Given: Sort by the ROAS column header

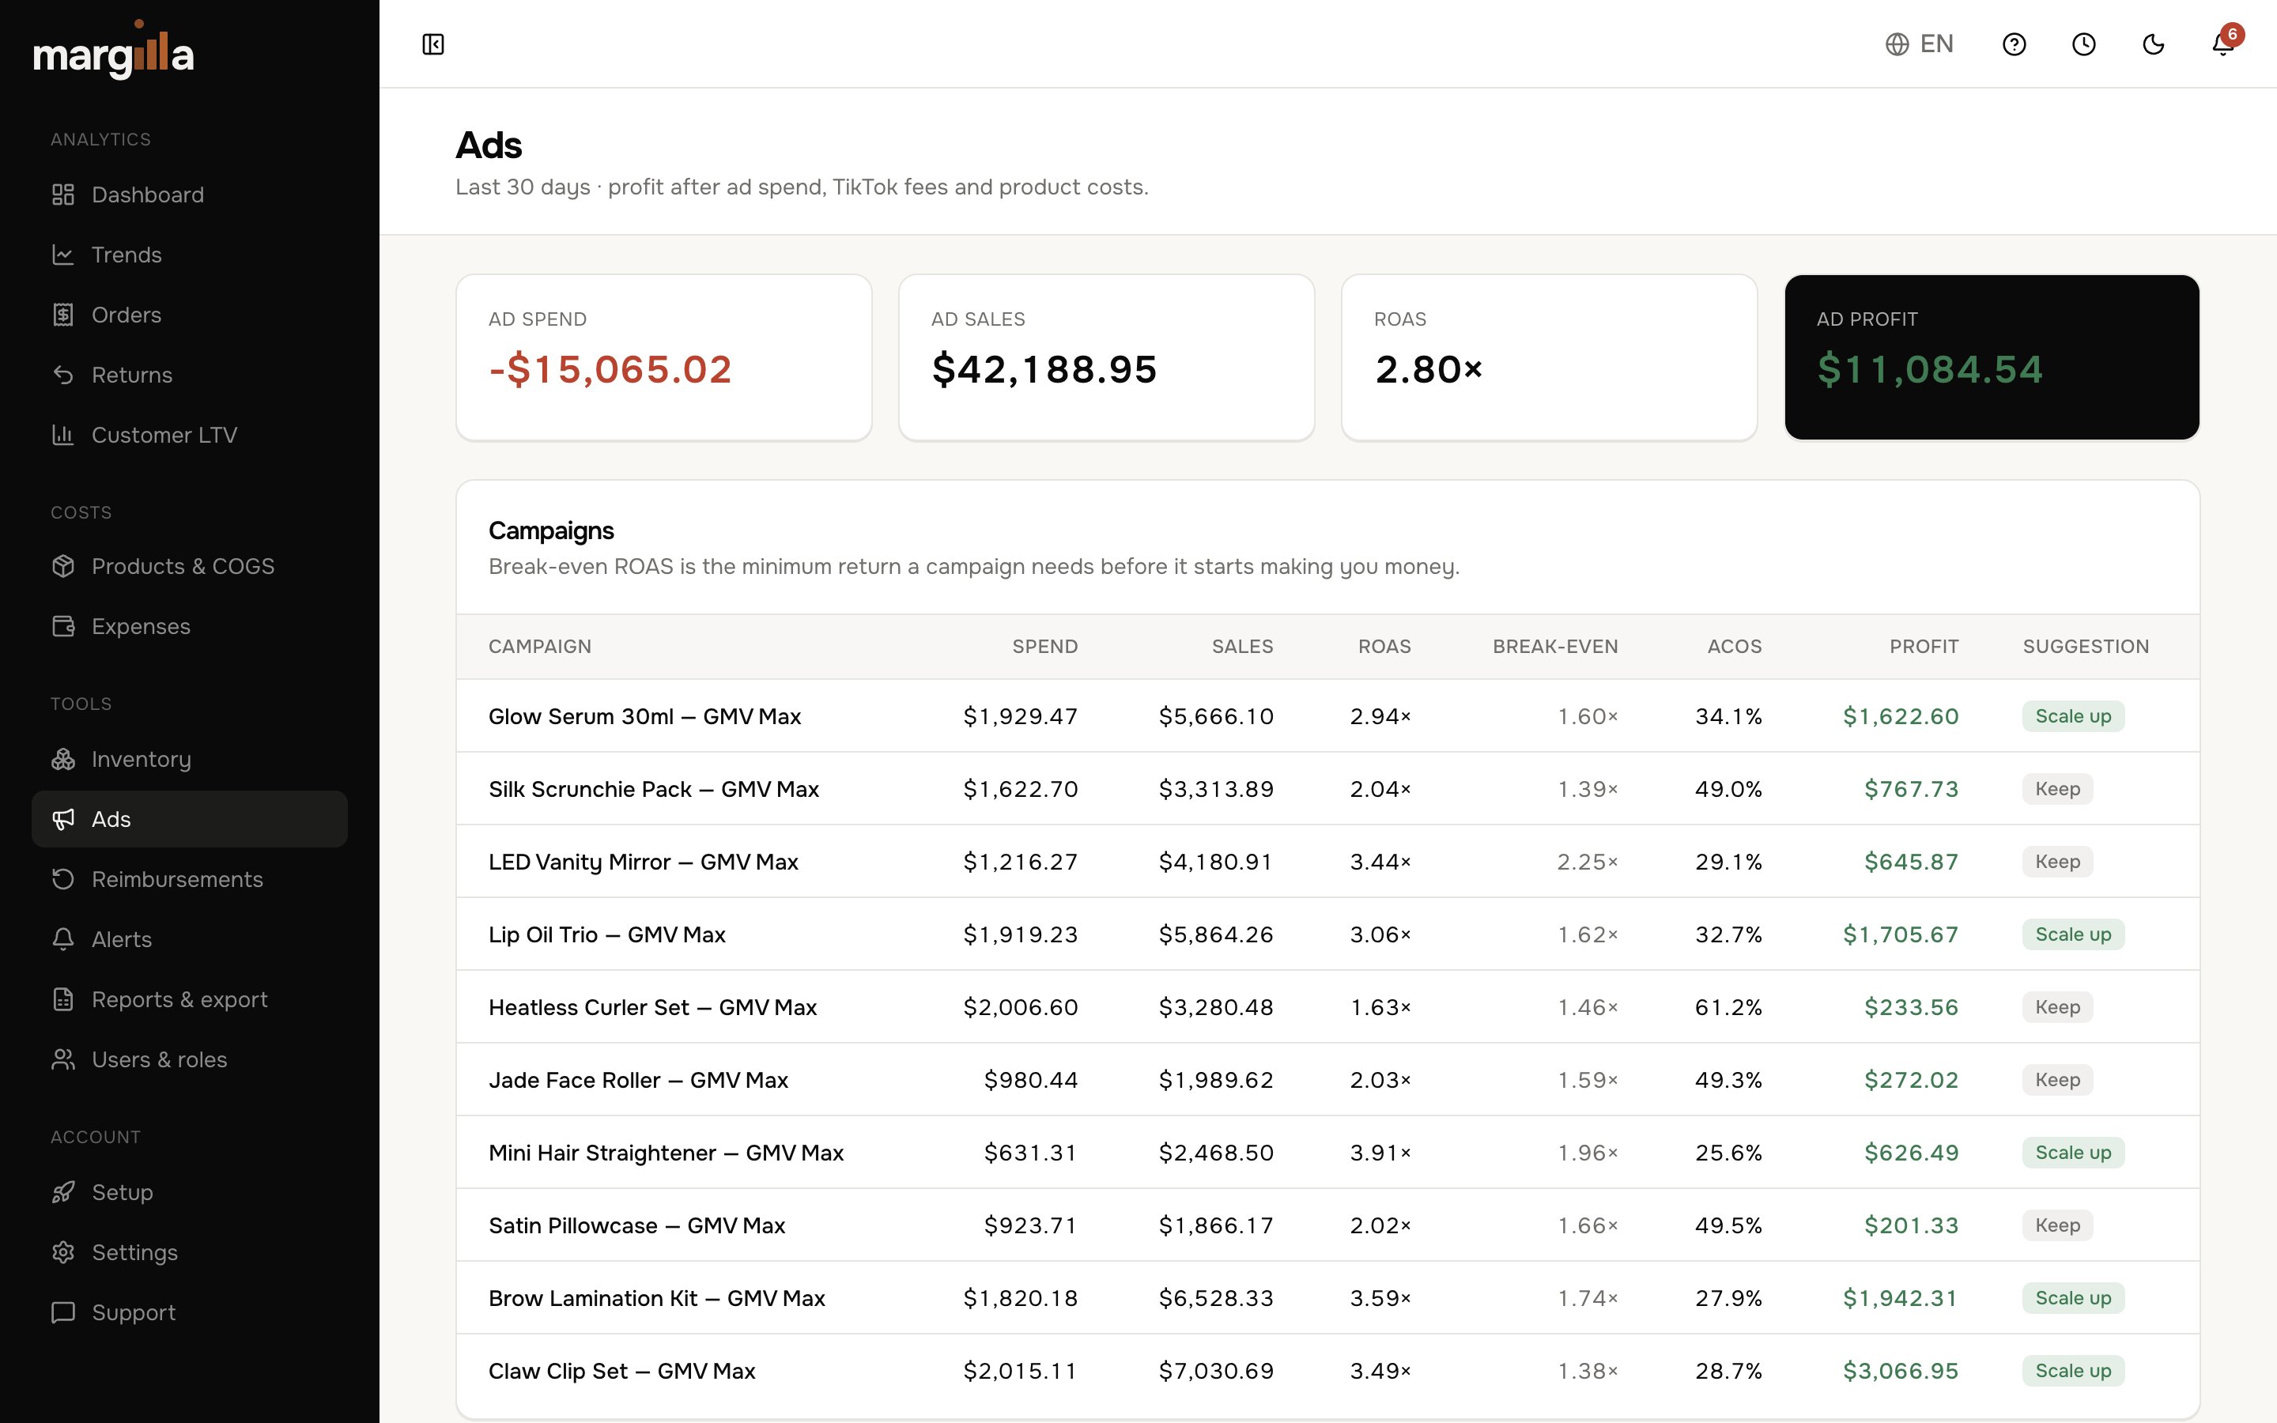Looking at the screenshot, I should 1384,647.
